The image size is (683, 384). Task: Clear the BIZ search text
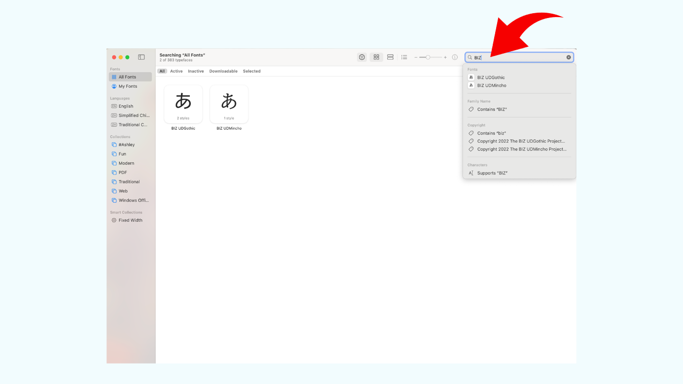tap(568, 58)
